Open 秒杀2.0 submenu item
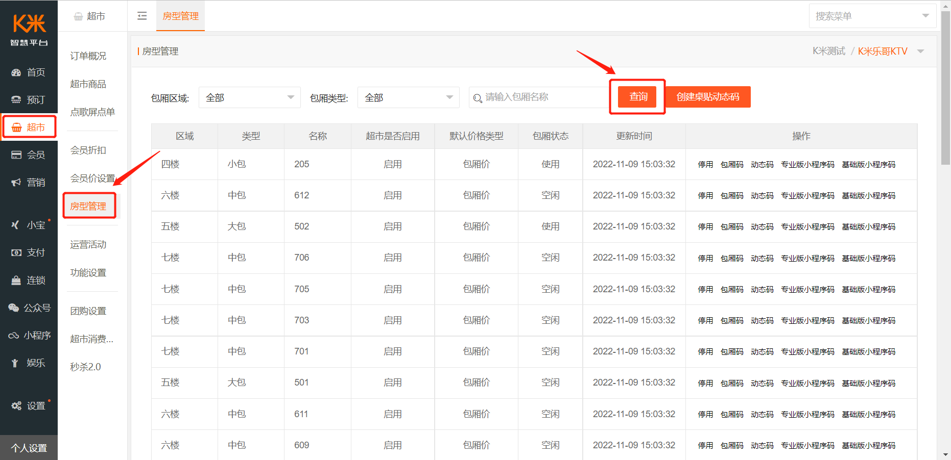 coord(86,367)
